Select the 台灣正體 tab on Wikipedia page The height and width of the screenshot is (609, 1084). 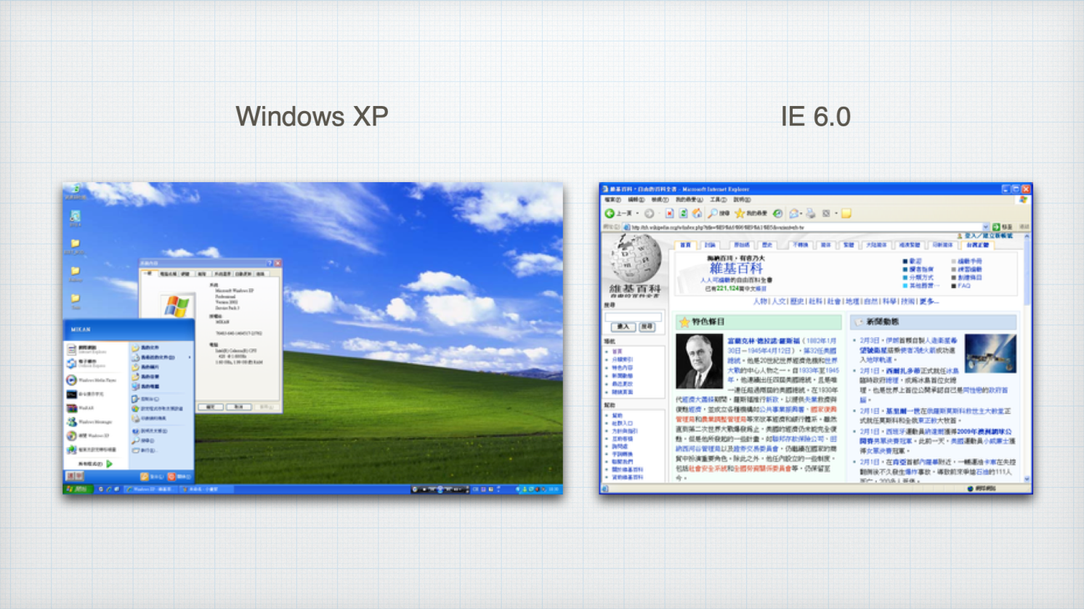[978, 245]
